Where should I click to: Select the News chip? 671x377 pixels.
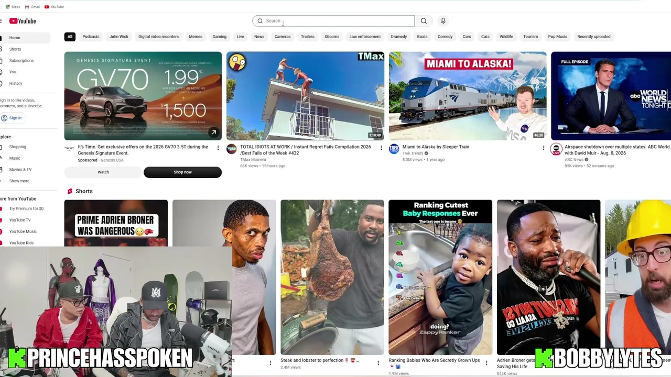click(x=259, y=37)
